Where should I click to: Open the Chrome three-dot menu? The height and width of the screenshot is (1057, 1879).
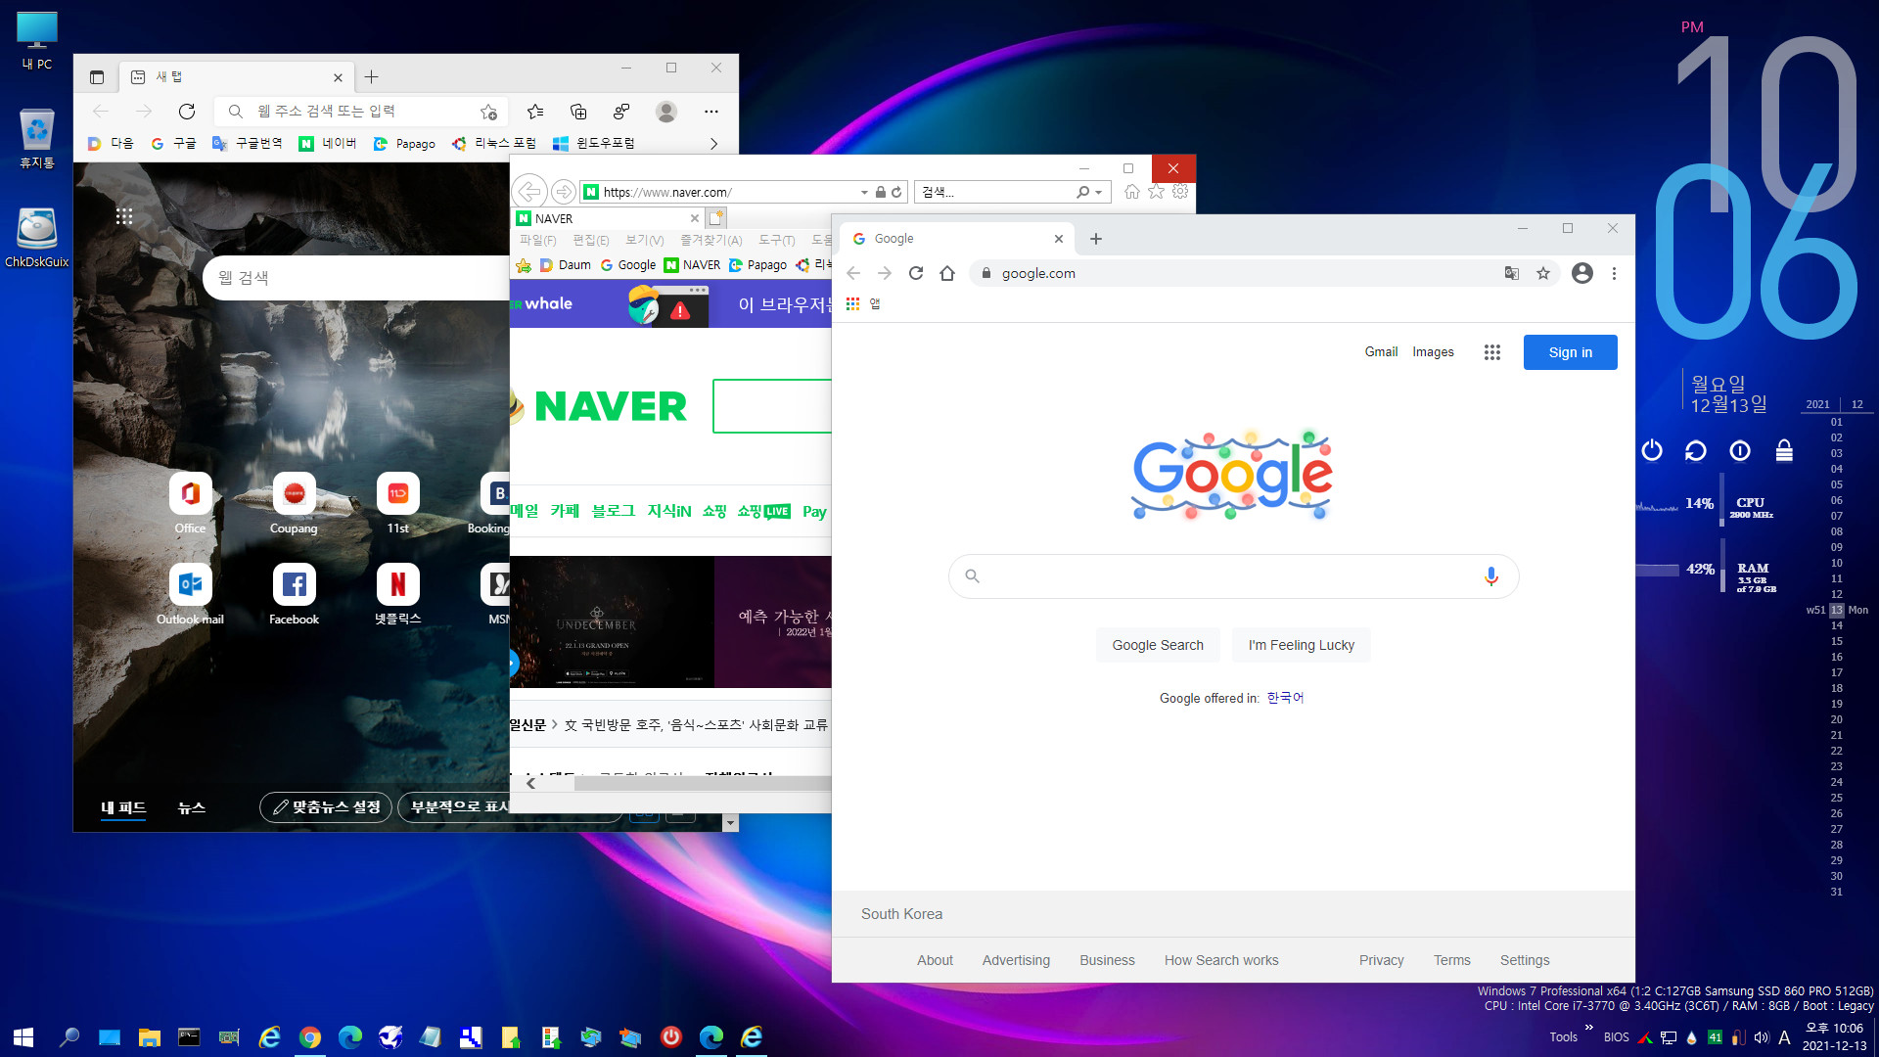click(1614, 273)
